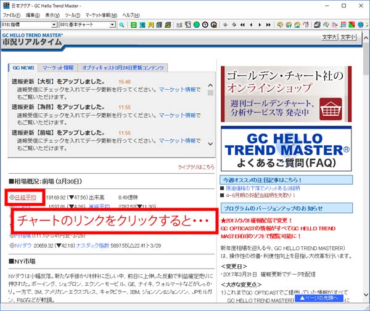Click the page scrollbar up arrow
The width and height of the screenshot is (370, 311).
[x=366, y=38]
